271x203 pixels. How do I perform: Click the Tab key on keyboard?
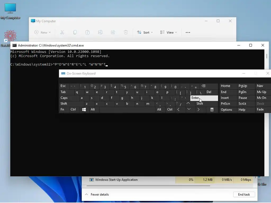click(x=66, y=92)
